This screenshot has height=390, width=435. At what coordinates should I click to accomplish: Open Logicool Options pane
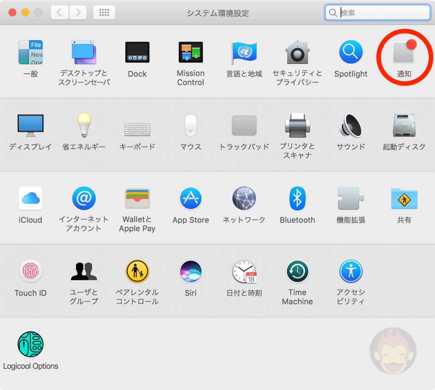pyautogui.click(x=30, y=344)
